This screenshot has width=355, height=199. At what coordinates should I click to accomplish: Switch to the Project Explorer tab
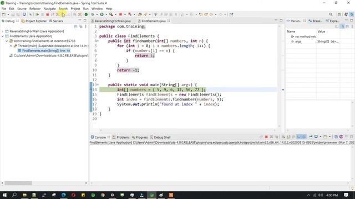[x=34, y=21]
